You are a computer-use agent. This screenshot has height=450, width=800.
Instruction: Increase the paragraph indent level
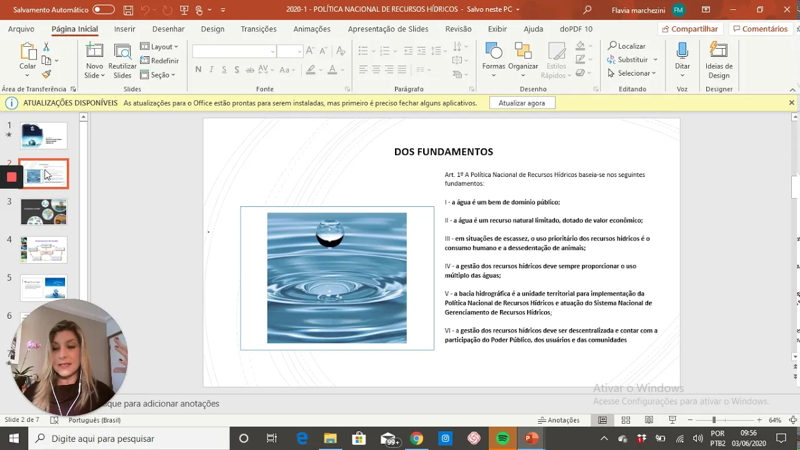pos(422,51)
